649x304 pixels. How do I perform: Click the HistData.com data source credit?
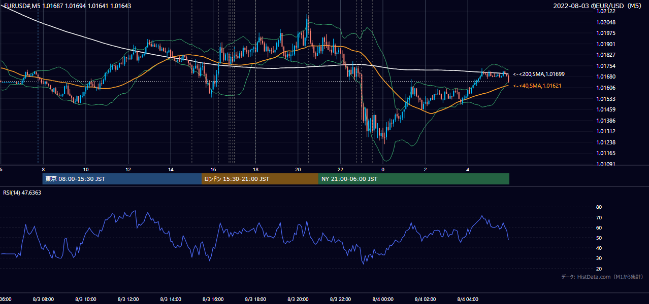click(x=602, y=277)
